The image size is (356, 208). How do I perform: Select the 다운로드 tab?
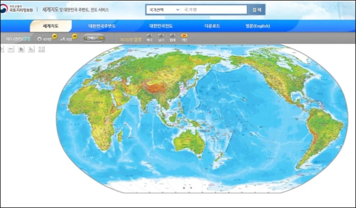pos(212,26)
